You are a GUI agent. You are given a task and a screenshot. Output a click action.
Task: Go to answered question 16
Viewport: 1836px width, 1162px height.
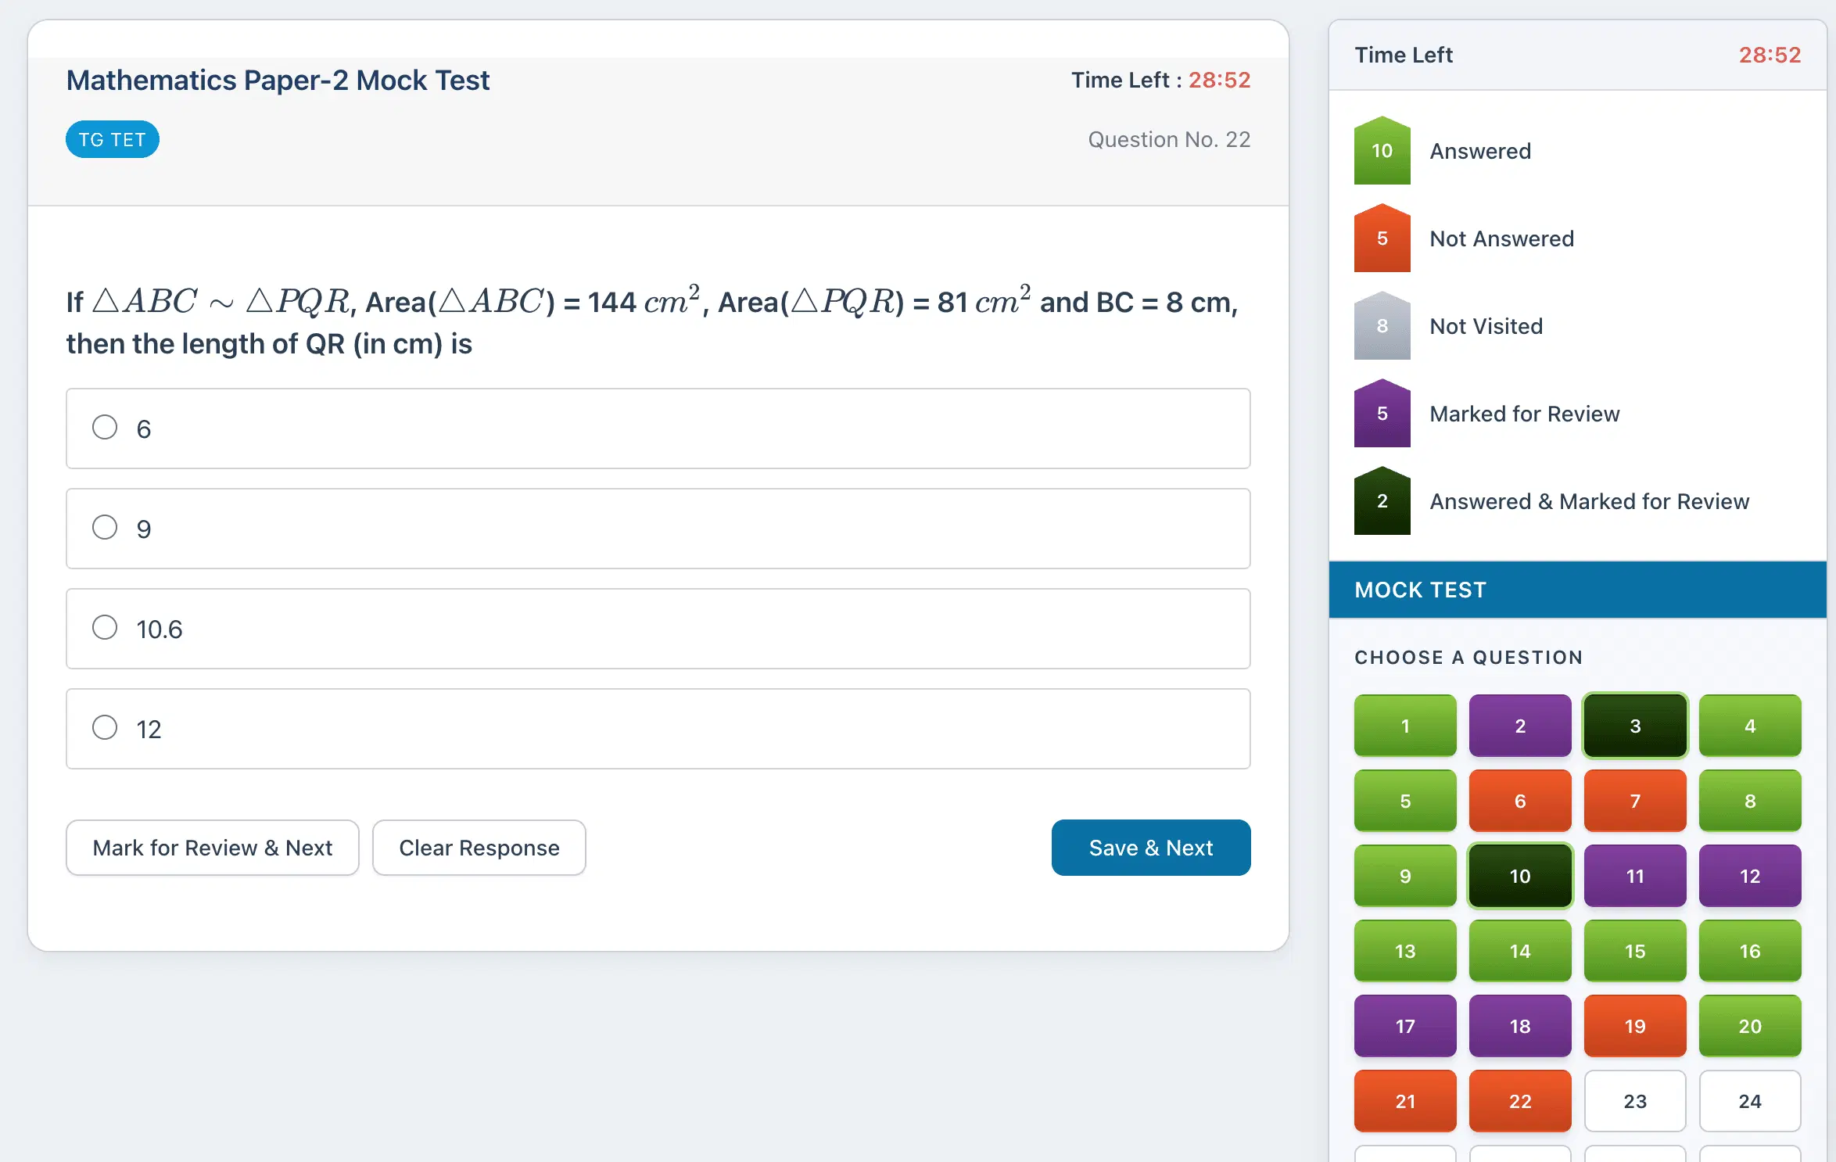(1749, 951)
